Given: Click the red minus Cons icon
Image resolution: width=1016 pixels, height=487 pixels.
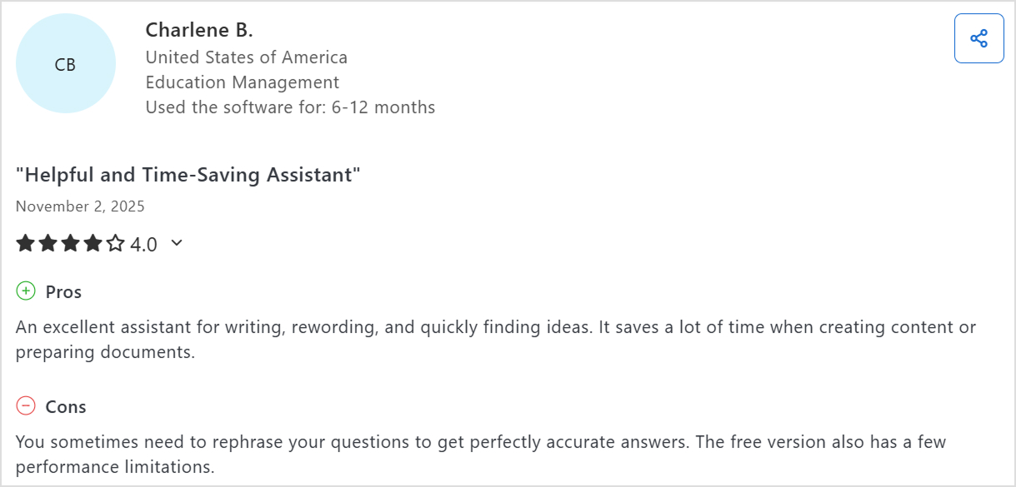Looking at the screenshot, I should click(x=26, y=406).
